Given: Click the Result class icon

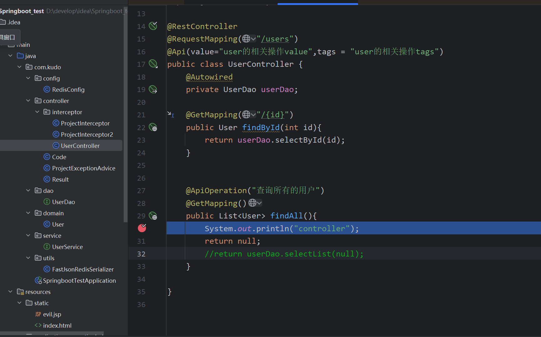Looking at the screenshot, I should click(x=47, y=179).
